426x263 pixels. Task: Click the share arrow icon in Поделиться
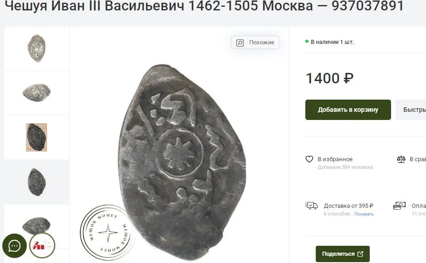click(360, 254)
